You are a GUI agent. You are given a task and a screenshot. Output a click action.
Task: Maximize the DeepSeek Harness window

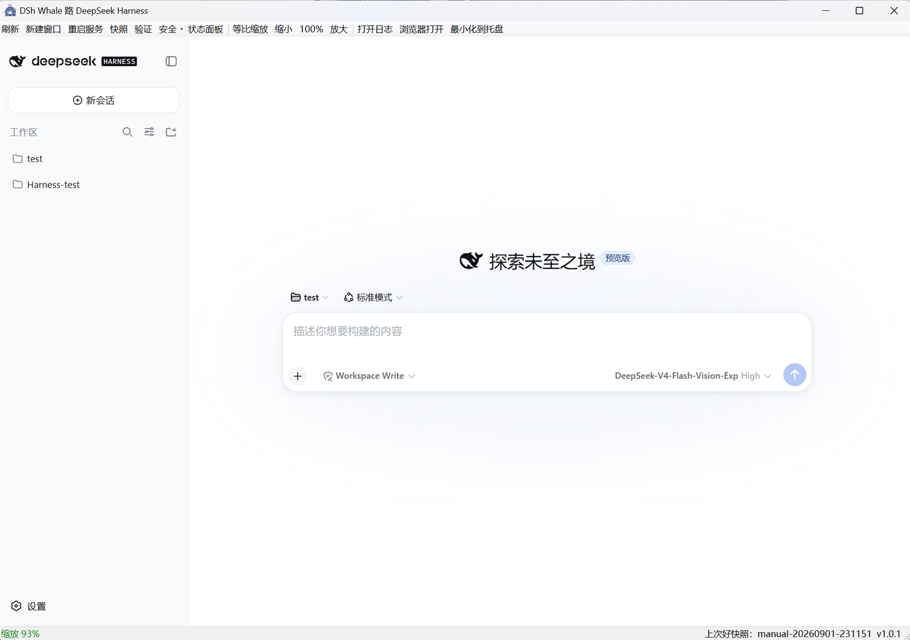(x=859, y=11)
